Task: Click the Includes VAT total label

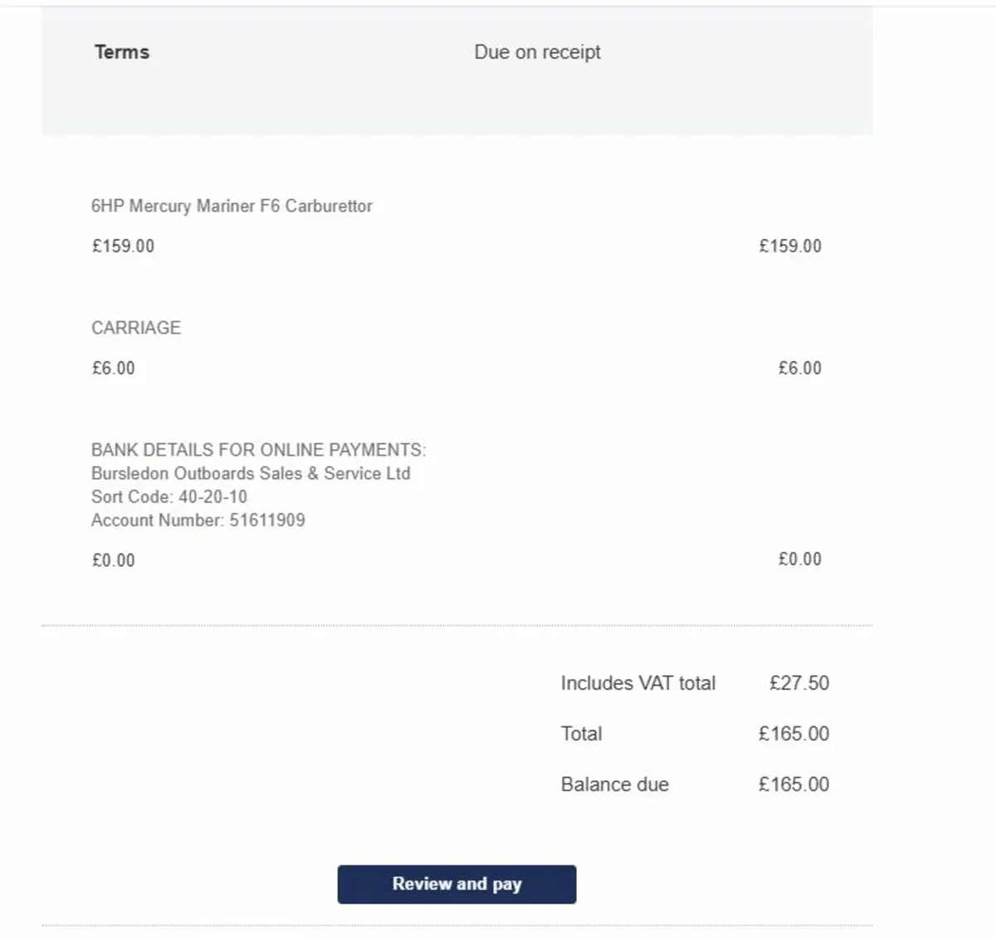Action: (x=637, y=683)
